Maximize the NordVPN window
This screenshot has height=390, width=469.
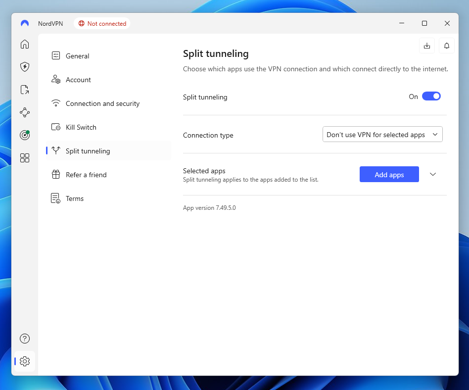pos(424,23)
